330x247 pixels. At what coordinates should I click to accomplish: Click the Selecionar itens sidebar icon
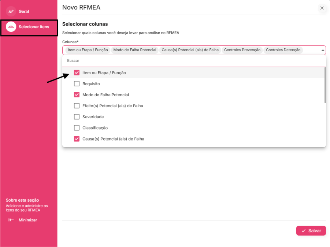(x=11, y=27)
